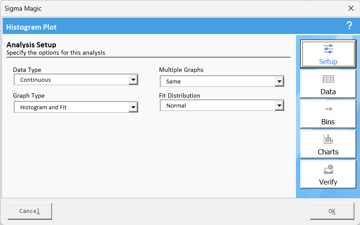Select the Bins icon in sidebar
360x225 pixels.
328,109
